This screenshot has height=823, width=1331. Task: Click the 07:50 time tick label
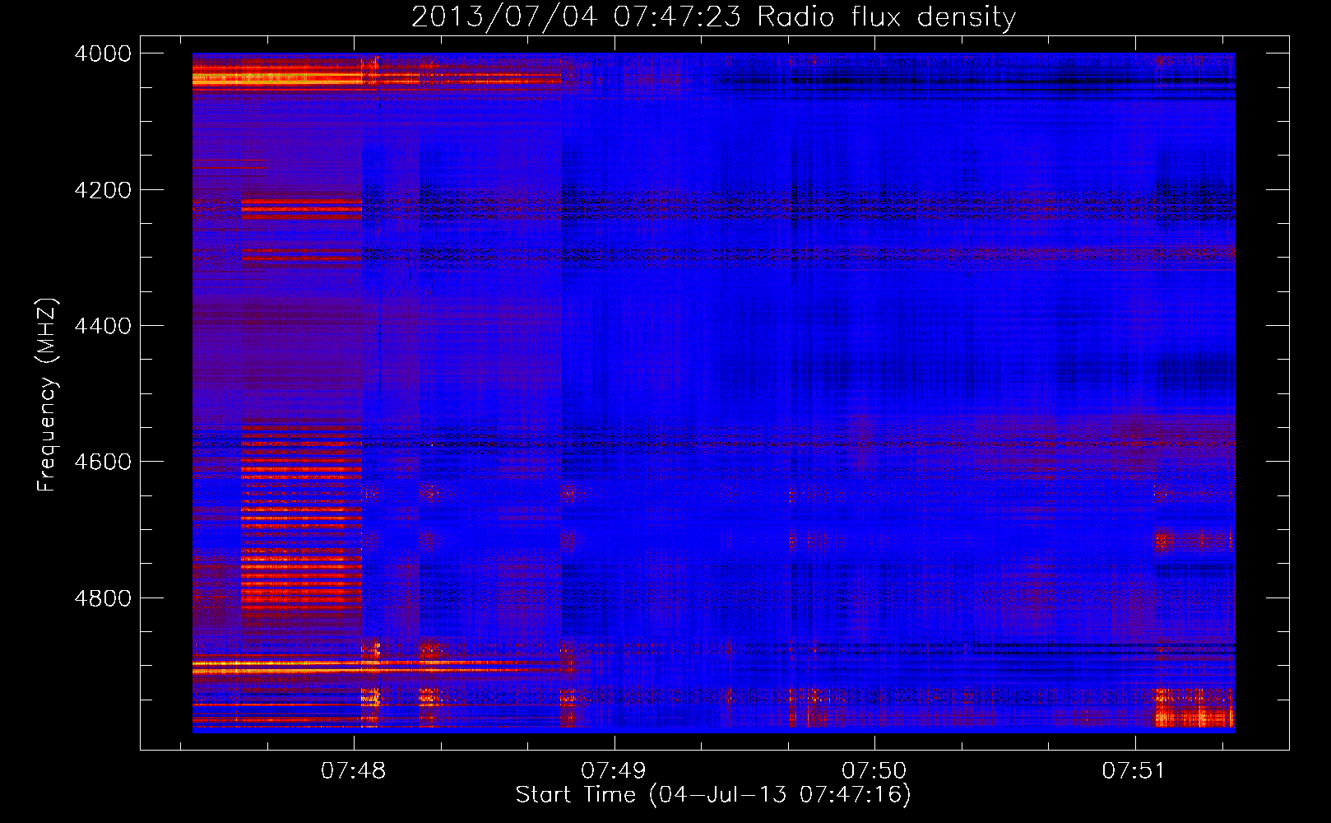874,771
